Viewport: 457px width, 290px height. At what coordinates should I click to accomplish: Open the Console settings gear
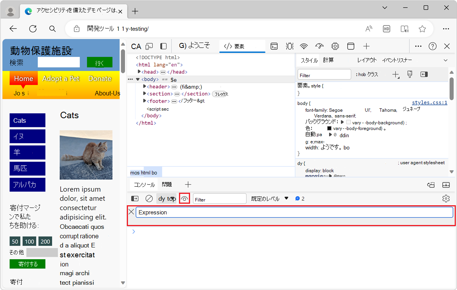pos(446,198)
